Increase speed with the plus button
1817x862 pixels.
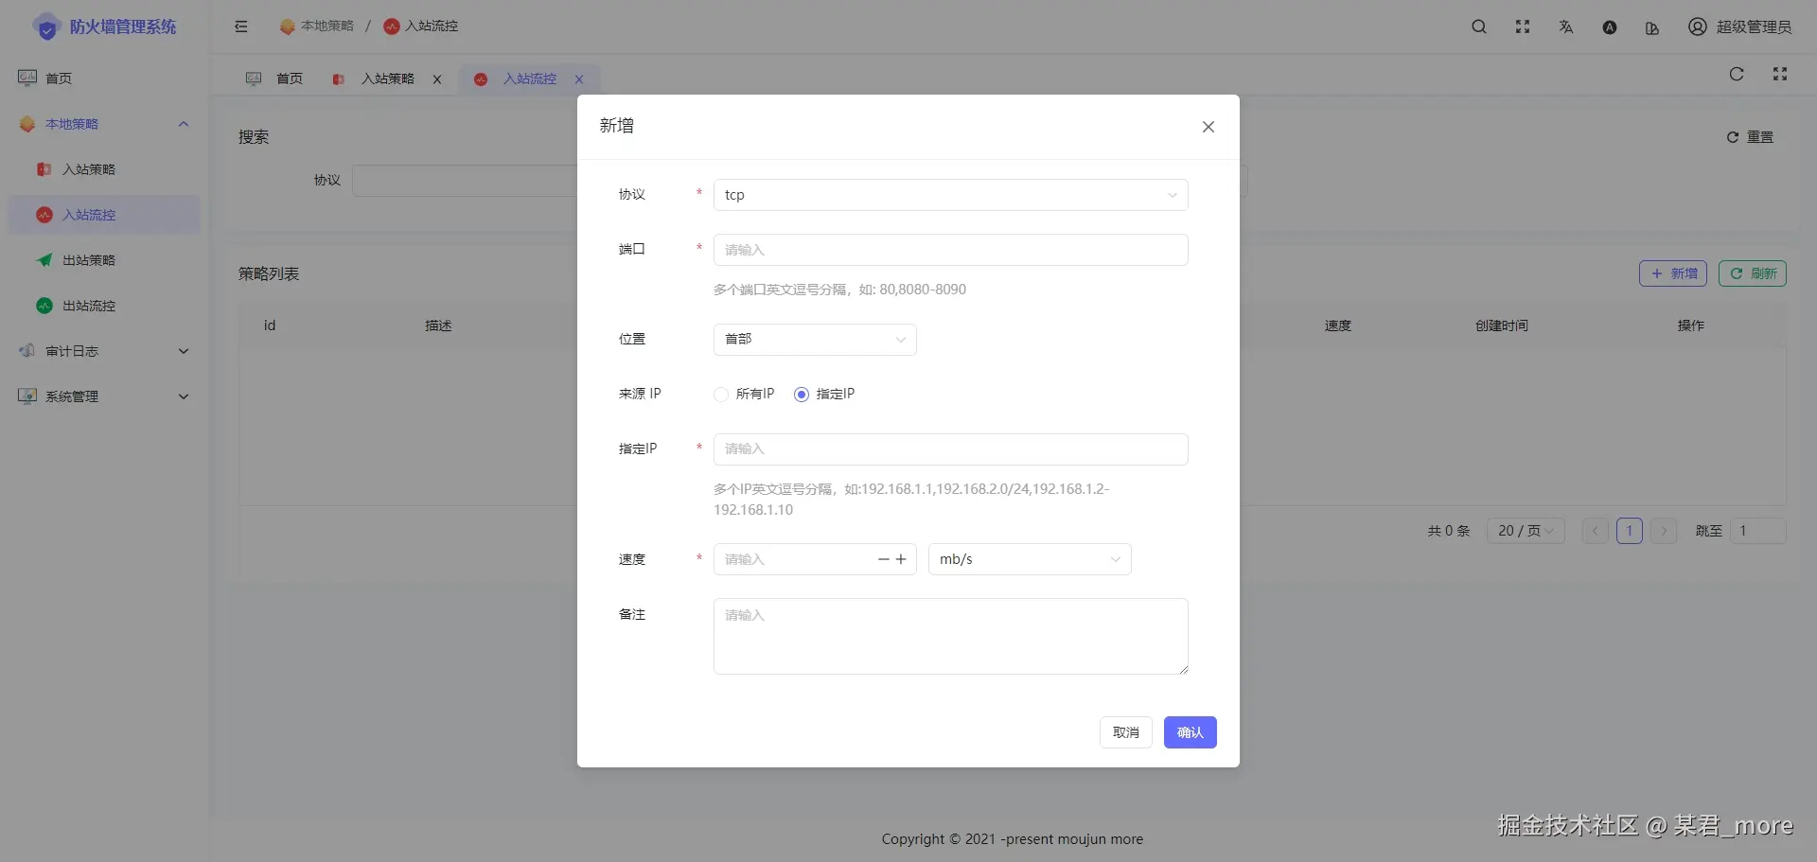click(901, 559)
